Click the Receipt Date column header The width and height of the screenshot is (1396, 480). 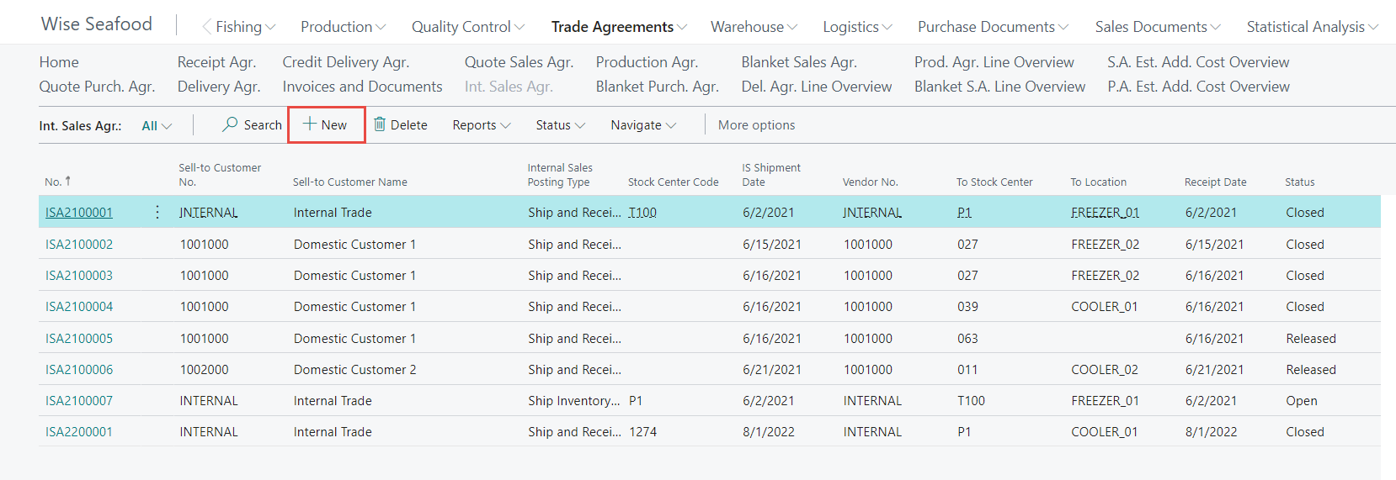(x=1215, y=182)
